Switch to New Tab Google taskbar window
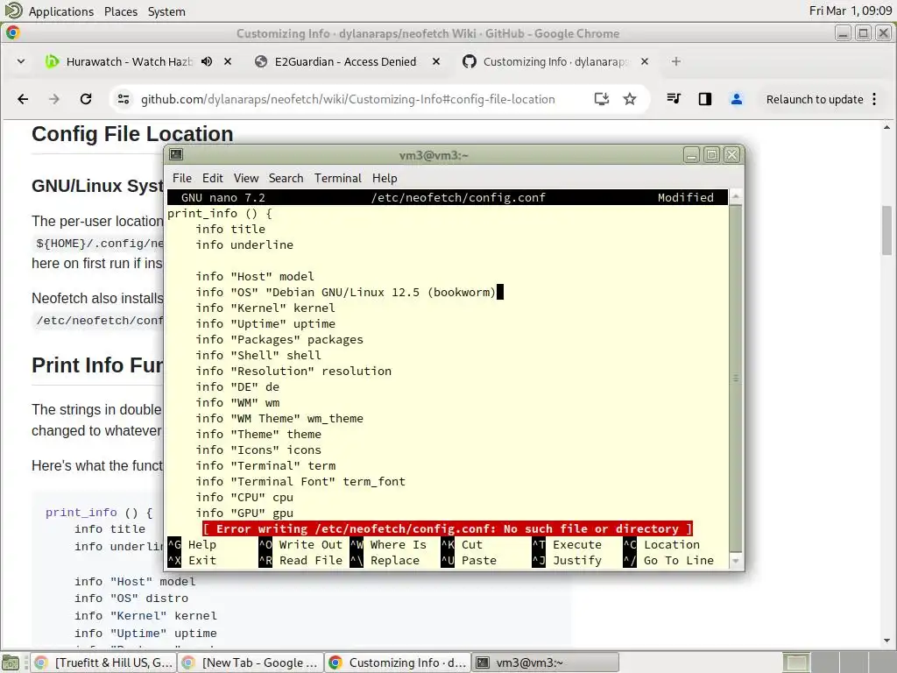This screenshot has width=897, height=673. [x=250, y=662]
